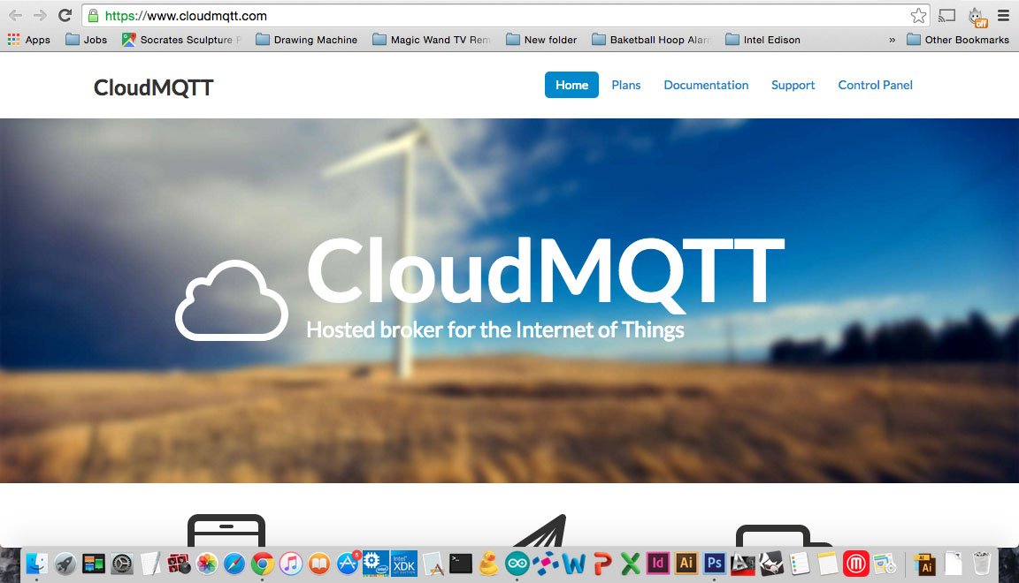Open the Baketball Hoop Alarm bookmark folder
Image resolution: width=1019 pixels, height=583 pixels.
[x=651, y=40]
